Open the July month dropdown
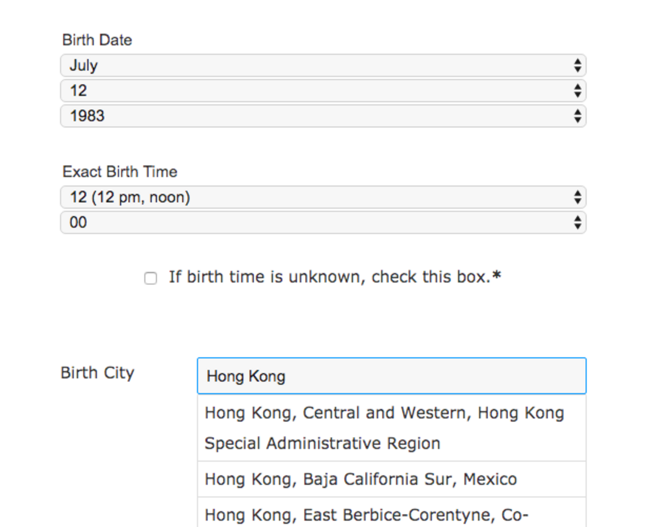Image resolution: width=672 pixels, height=527 pixels. 323,66
